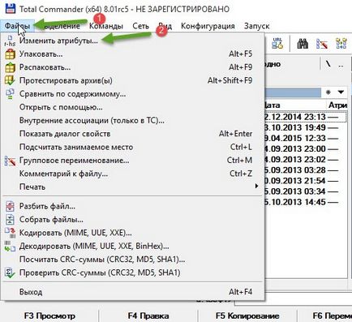Screen dimensions: 352x322
Task: Open the Команды menu
Action: pos(106,26)
